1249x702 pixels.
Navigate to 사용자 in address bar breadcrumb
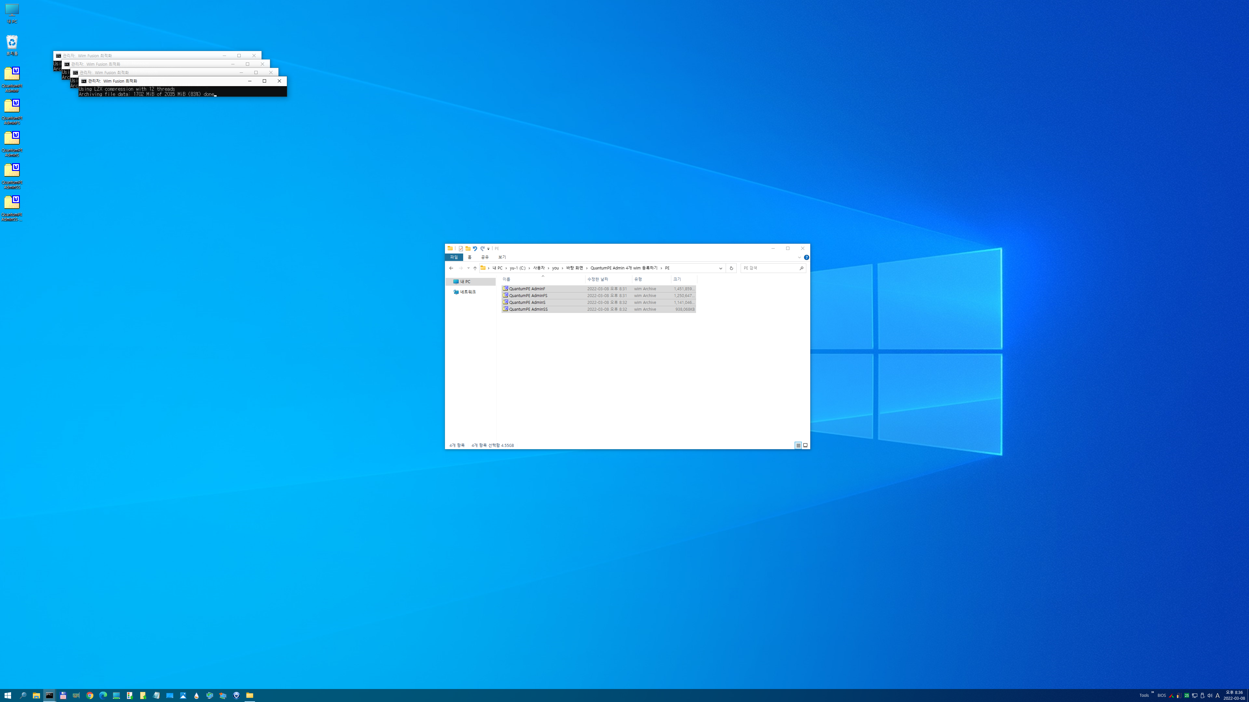539,268
